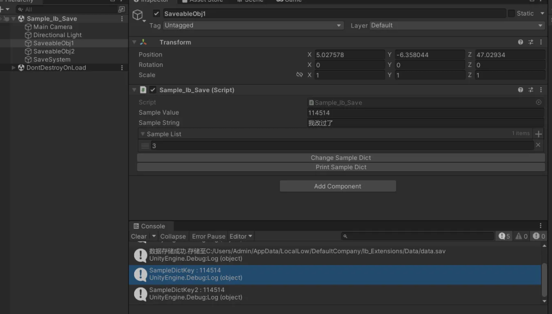Open Sample_lb_Save script preset settings
The height and width of the screenshot is (314, 552).
[x=530, y=90]
